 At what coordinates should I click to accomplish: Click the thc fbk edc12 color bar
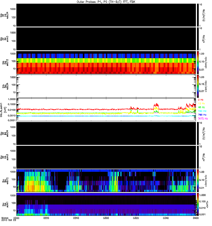coord(198,181)
